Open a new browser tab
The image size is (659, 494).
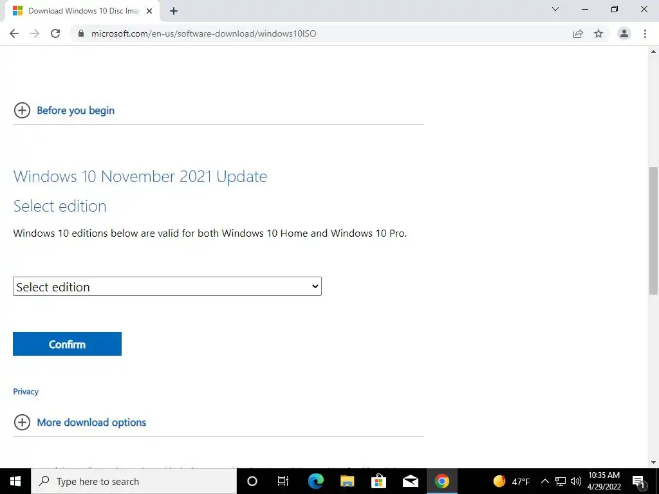click(x=174, y=11)
